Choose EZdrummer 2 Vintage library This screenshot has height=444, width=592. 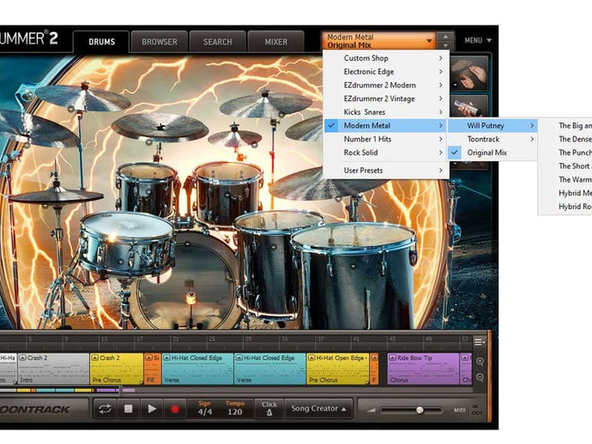[x=386, y=99]
